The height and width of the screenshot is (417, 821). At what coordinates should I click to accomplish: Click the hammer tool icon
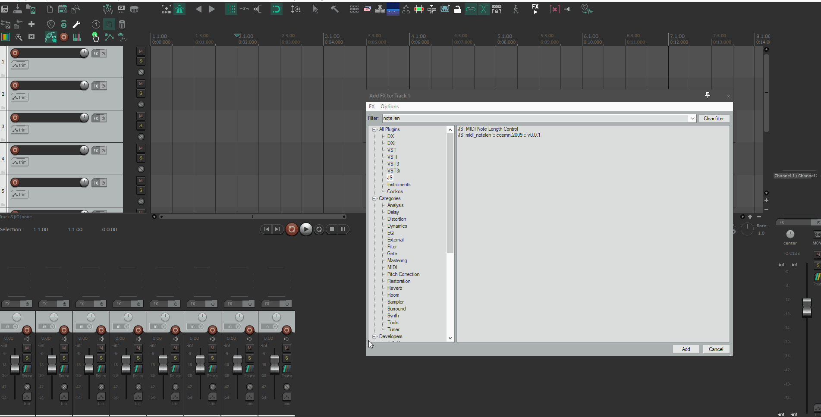tap(335, 9)
